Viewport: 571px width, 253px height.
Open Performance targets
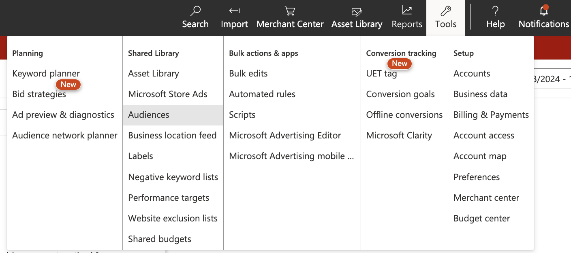click(169, 198)
